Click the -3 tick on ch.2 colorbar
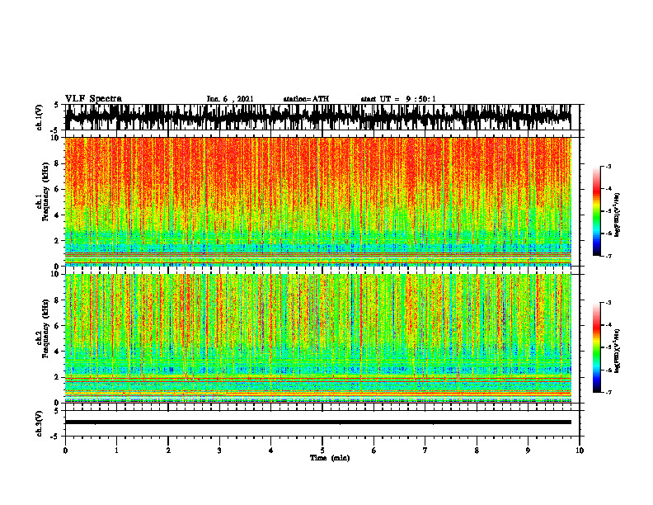Screen dimensions: 653x505 (x=608, y=303)
